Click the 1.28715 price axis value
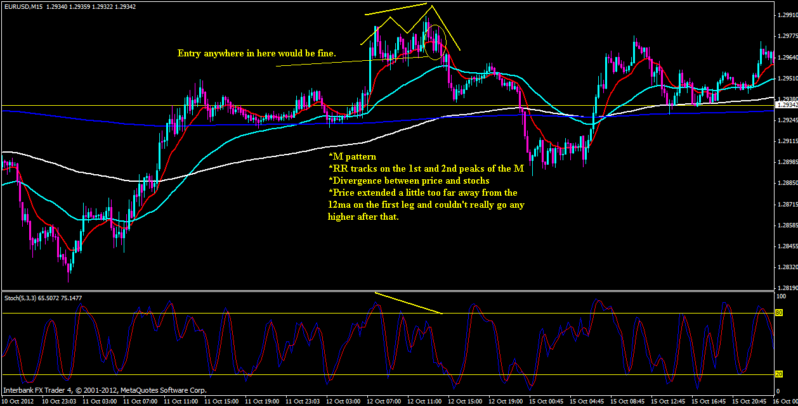This screenshot has width=798, height=406. coord(787,205)
